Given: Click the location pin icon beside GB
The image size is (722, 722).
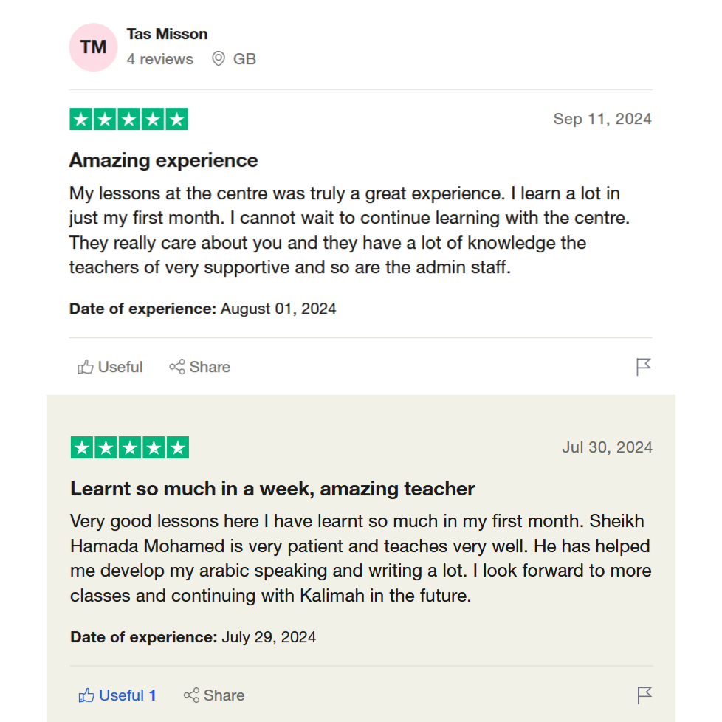Looking at the screenshot, I should coord(219,59).
